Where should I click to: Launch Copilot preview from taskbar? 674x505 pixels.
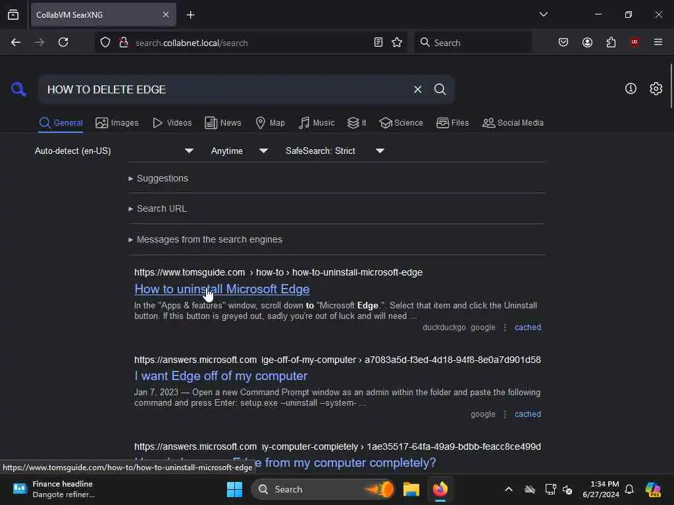click(653, 489)
